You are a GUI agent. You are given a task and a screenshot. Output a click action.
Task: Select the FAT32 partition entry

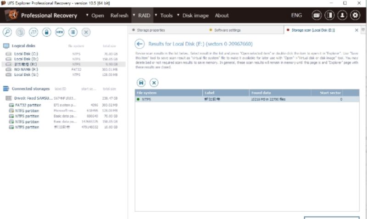click(x=63, y=105)
